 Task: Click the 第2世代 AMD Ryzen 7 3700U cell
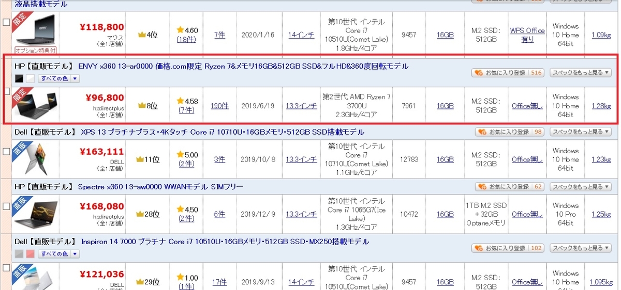[x=357, y=106]
